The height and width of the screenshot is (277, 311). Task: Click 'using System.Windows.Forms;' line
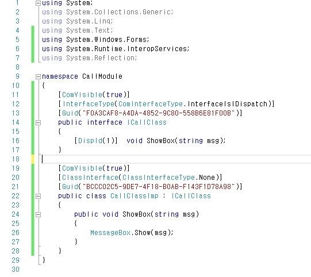pyautogui.click(x=95, y=40)
